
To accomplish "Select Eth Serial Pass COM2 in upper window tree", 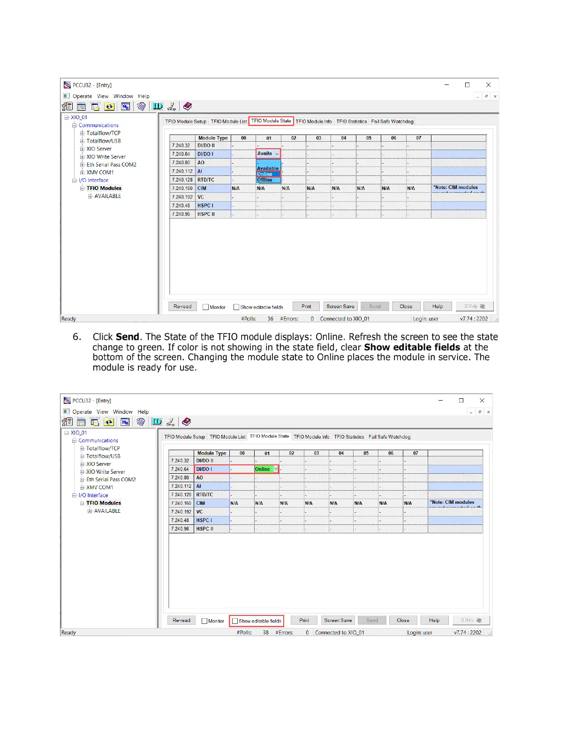I will click(x=111, y=165).
